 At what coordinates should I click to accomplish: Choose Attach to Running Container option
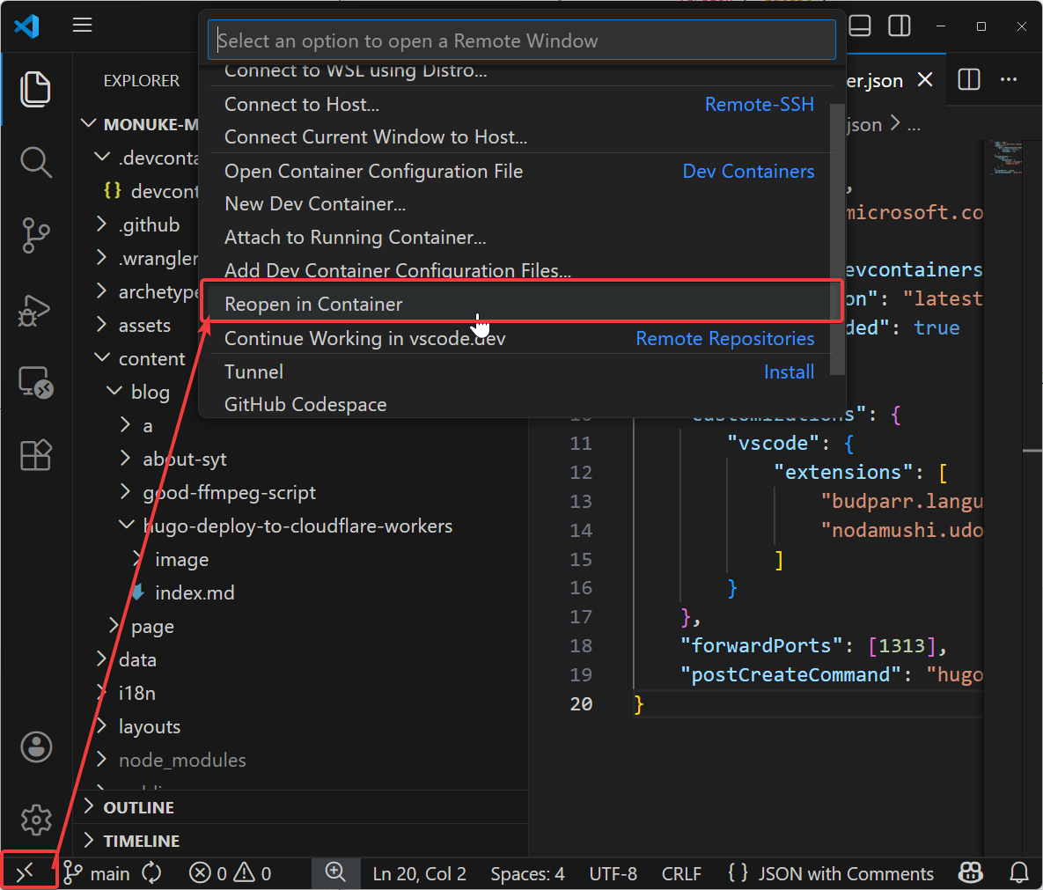pos(355,238)
